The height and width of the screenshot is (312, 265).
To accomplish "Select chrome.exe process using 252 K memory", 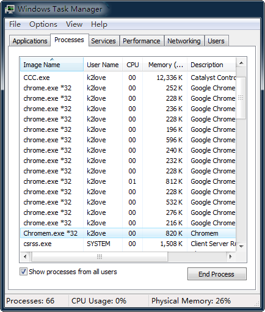I will [128, 88].
